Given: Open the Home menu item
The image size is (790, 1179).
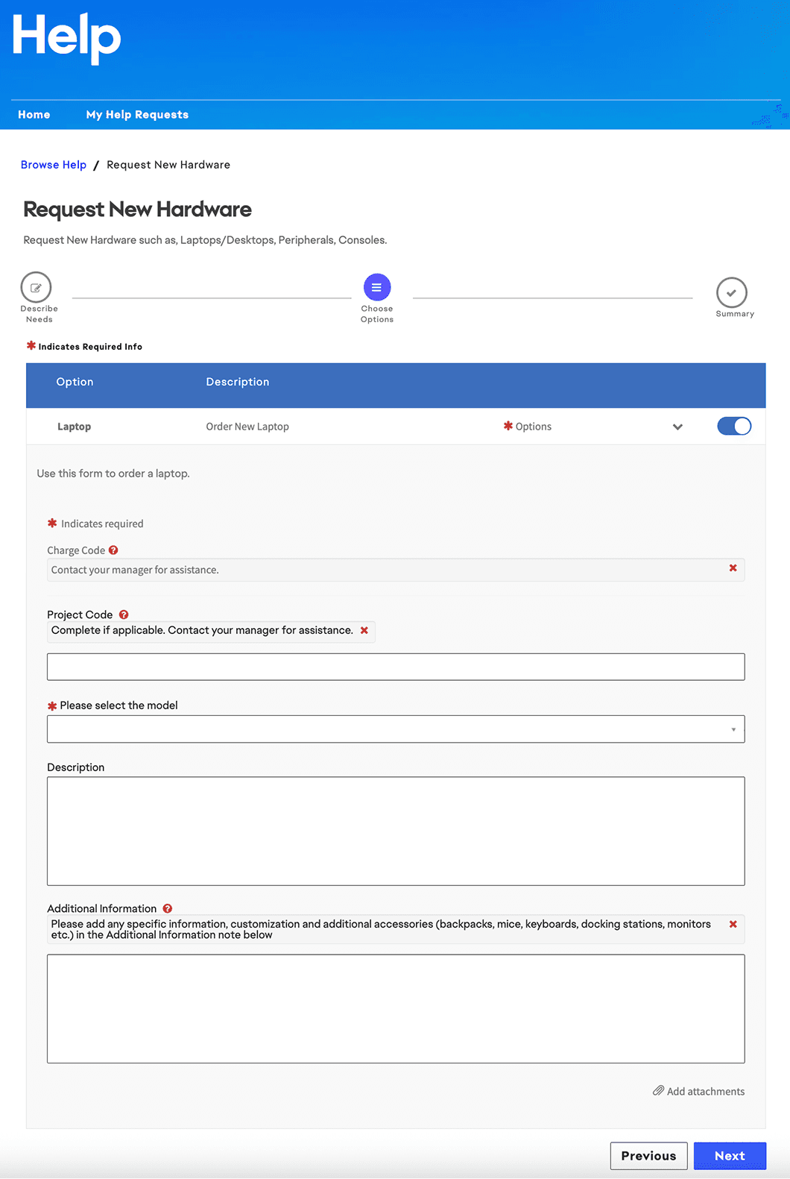Looking at the screenshot, I should pyautogui.click(x=34, y=115).
